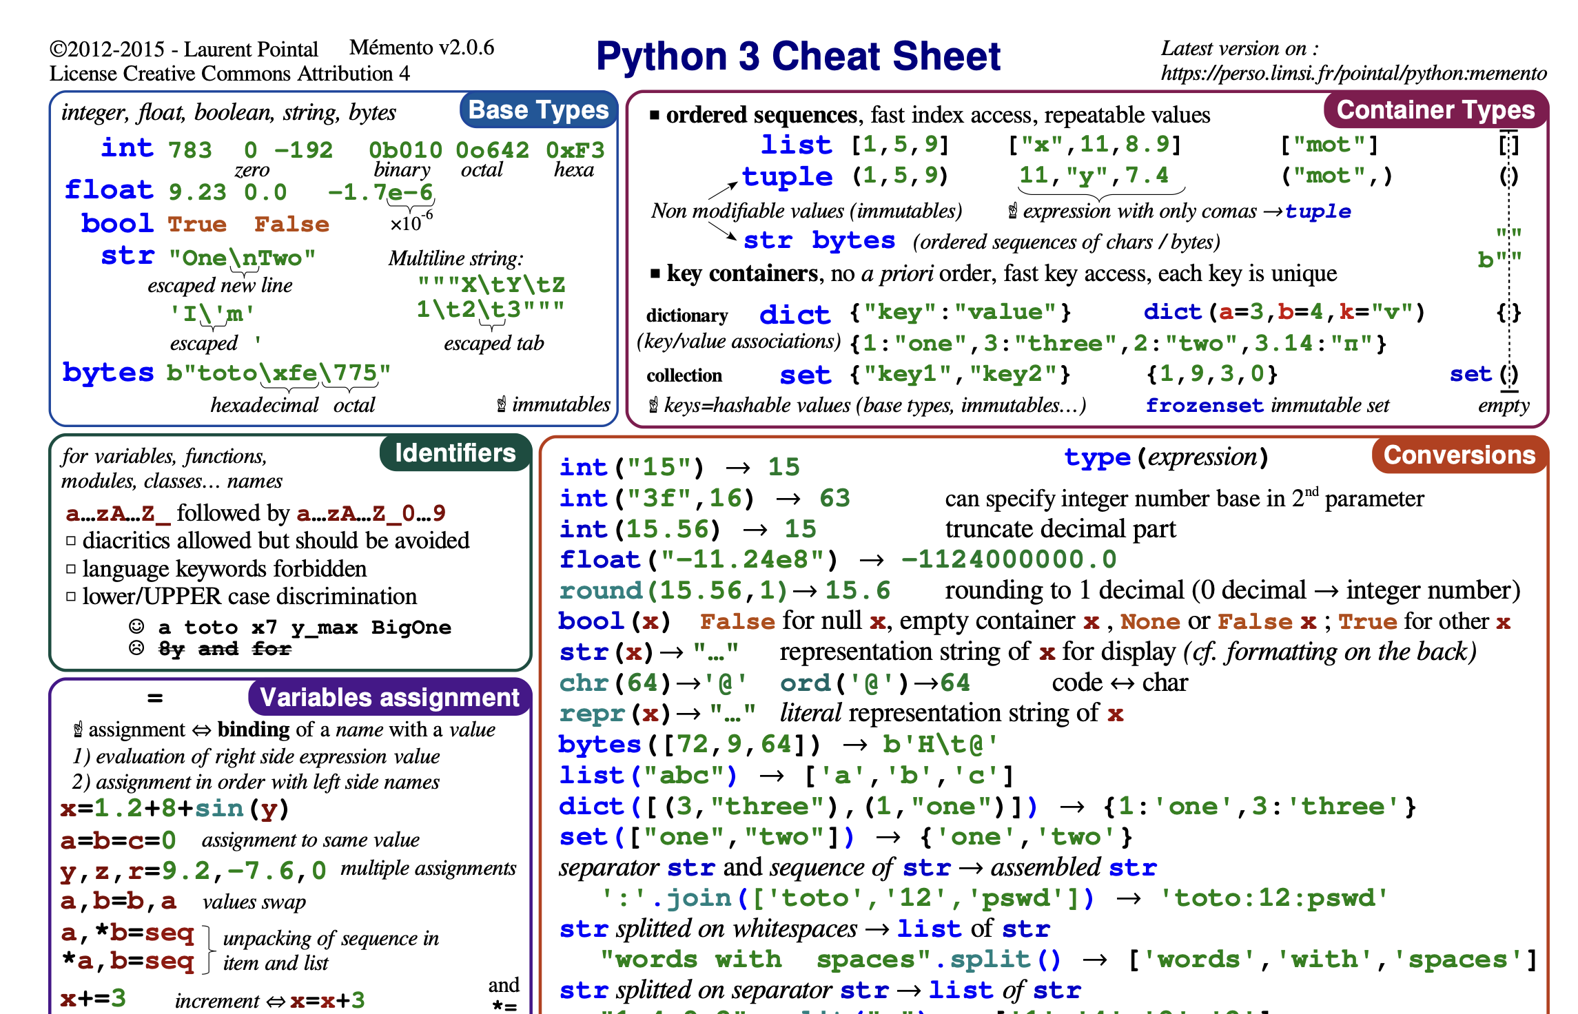Click the Base Types section label
The image size is (1578, 1014).
537,110
